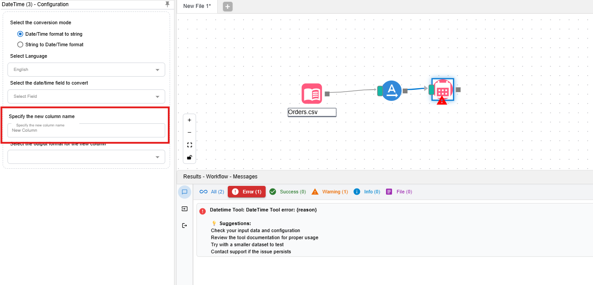593x285 pixels.
Task: Show only Error (1) messages
Action: click(247, 192)
